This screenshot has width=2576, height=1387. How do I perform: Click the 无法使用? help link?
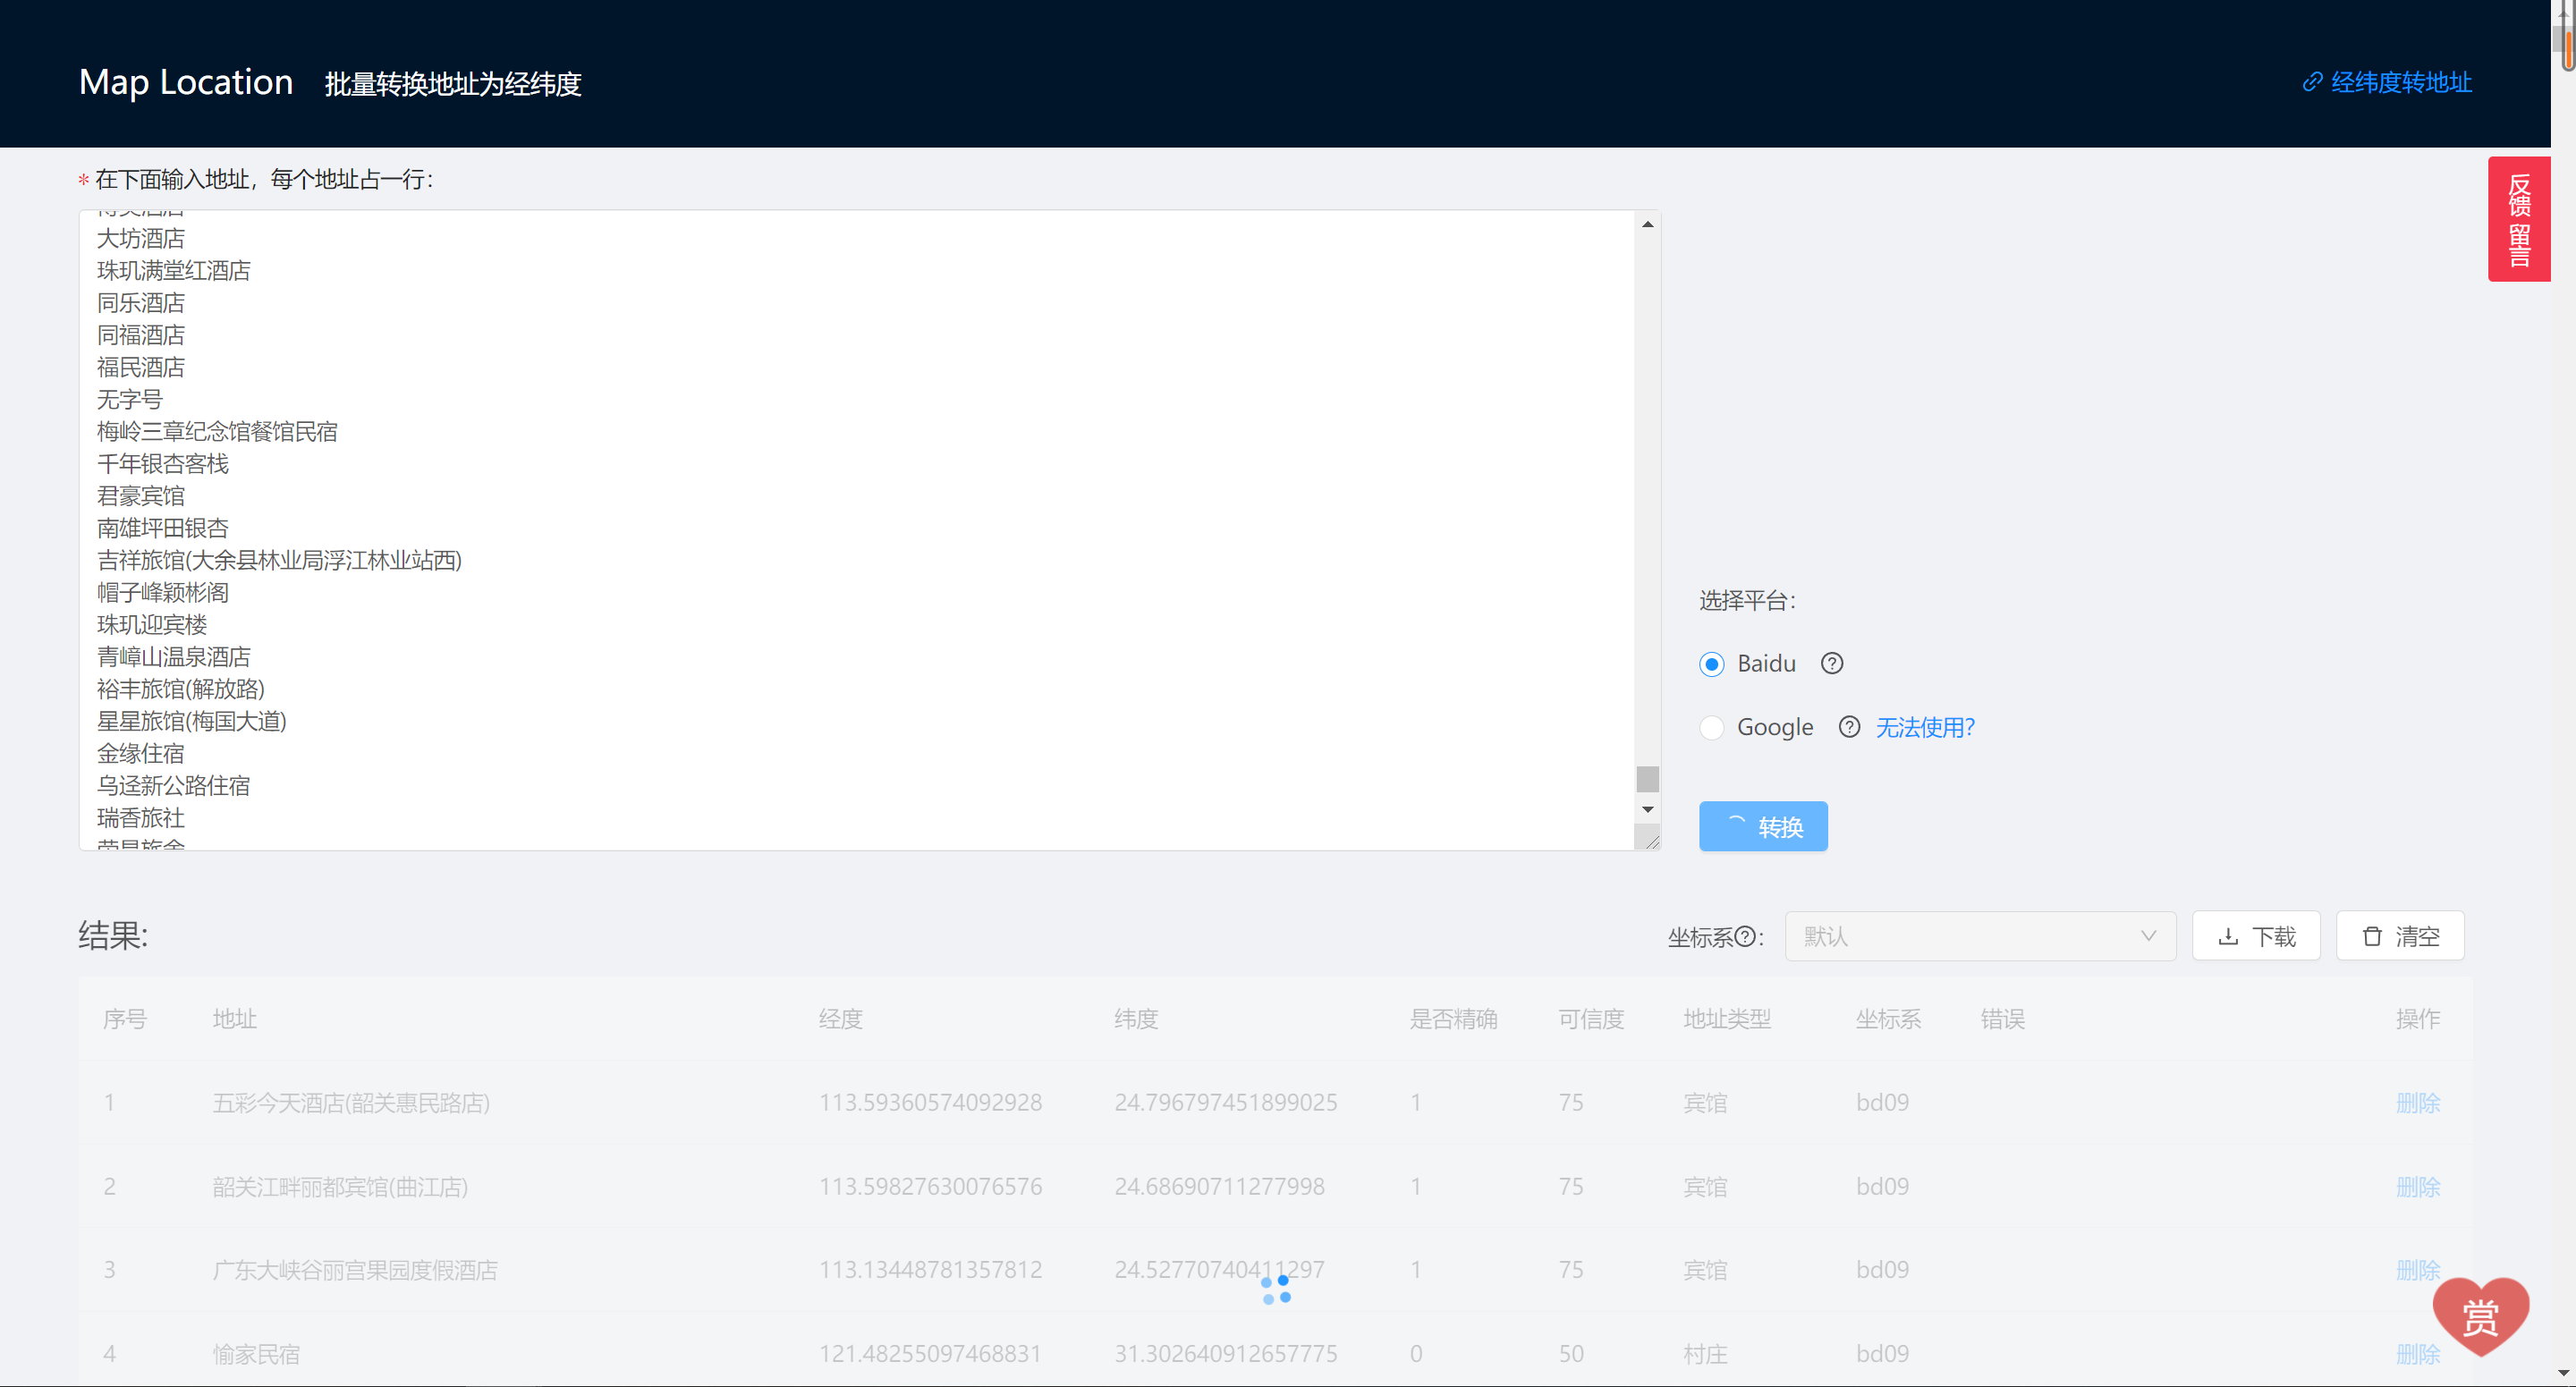1925,727
